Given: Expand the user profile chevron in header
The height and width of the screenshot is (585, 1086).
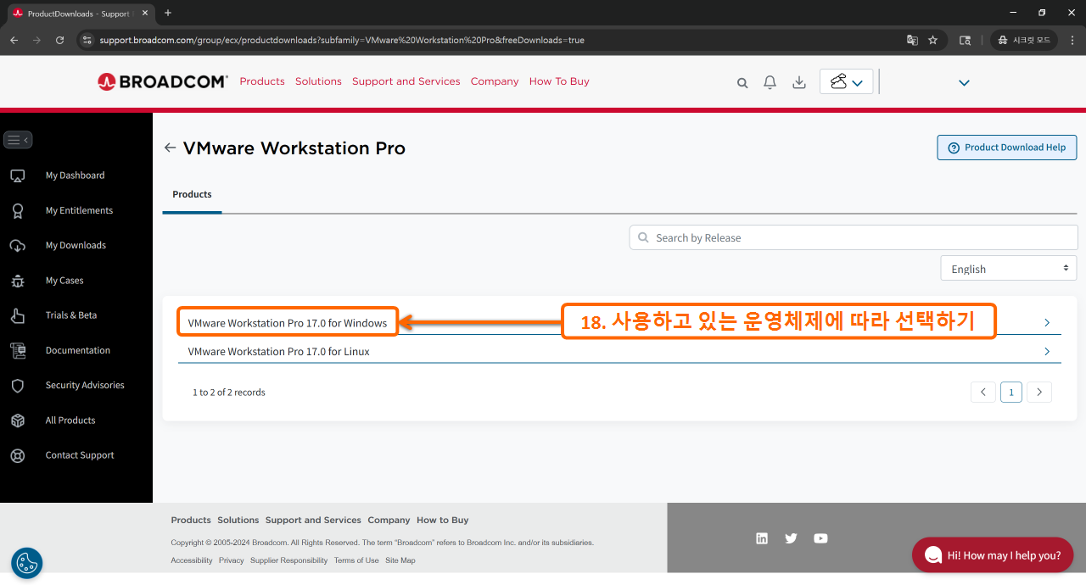Looking at the screenshot, I should tap(964, 83).
